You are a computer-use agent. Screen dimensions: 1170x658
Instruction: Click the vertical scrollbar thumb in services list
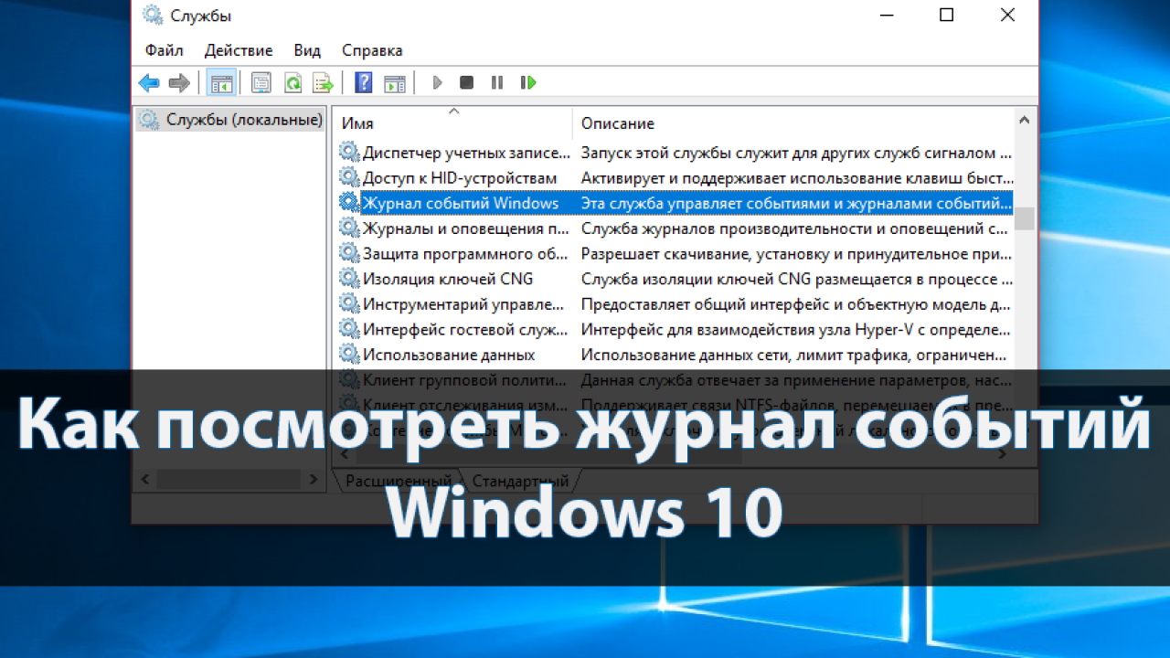[x=1025, y=218]
